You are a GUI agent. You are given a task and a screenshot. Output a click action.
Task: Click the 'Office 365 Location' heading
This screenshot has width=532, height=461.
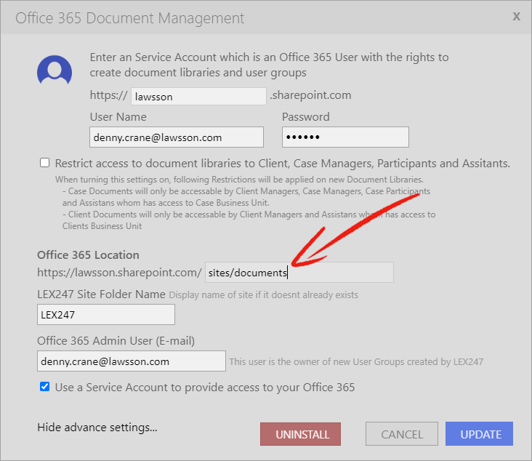coord(88,255)
